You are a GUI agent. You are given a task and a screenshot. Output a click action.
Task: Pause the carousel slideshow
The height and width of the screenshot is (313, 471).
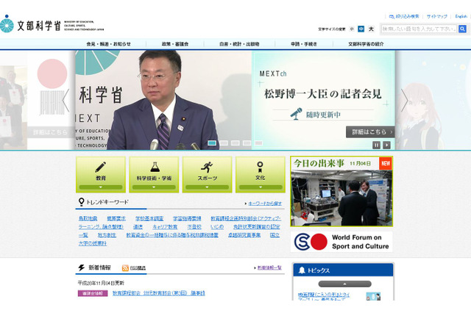tap(376, 145)
